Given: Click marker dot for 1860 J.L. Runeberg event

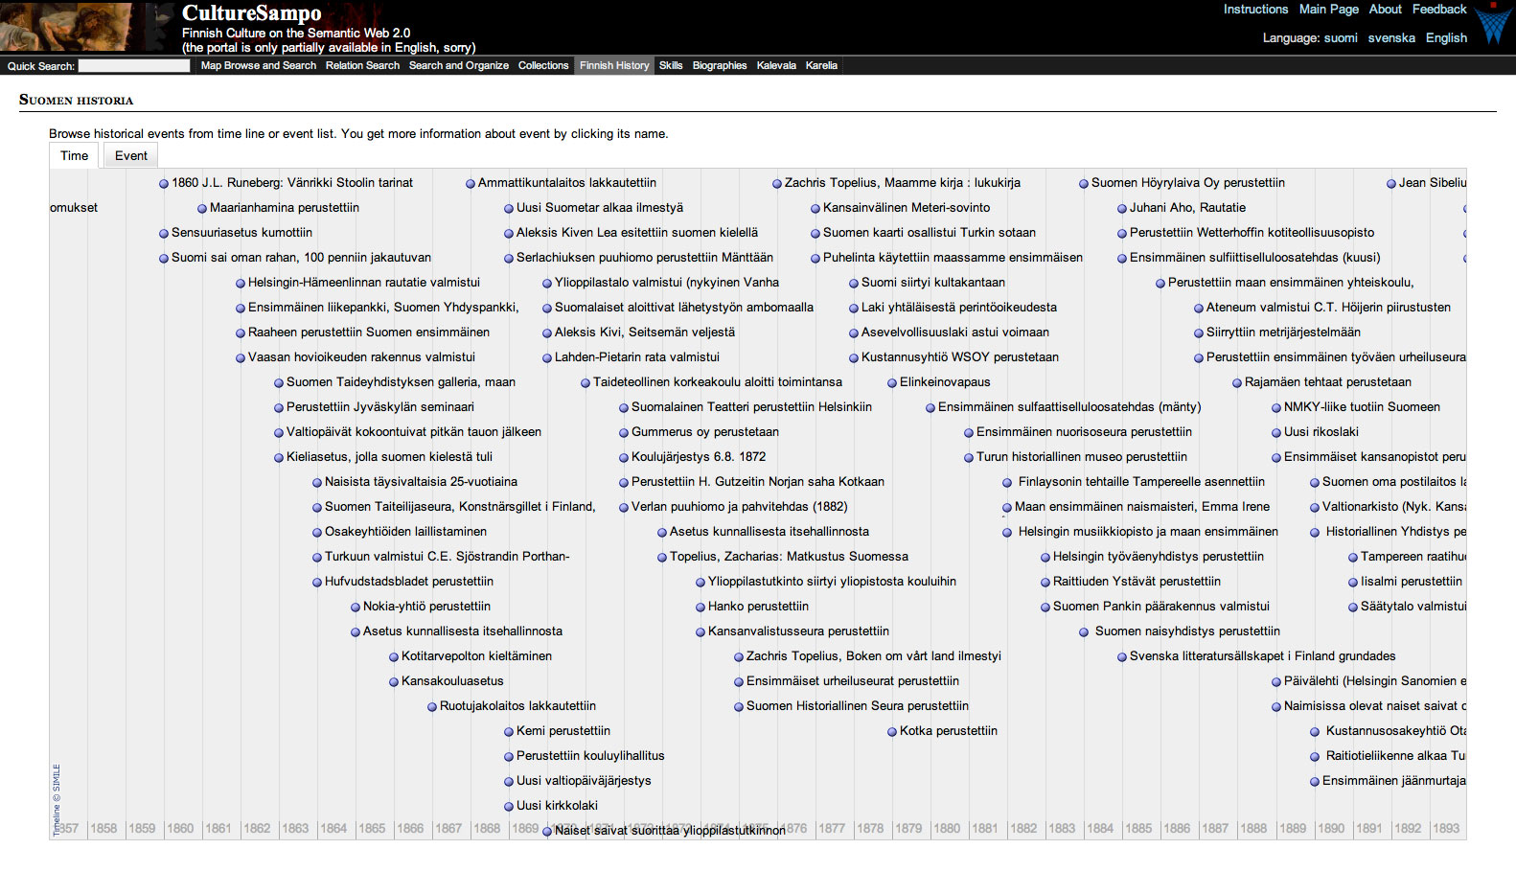Looking at the screenshot, I should pyautogui.click(x=164, y=184).
